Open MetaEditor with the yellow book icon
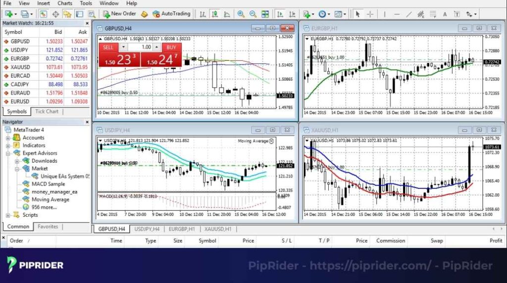Screen dimensions: 507x283 [x=145, y=14]
